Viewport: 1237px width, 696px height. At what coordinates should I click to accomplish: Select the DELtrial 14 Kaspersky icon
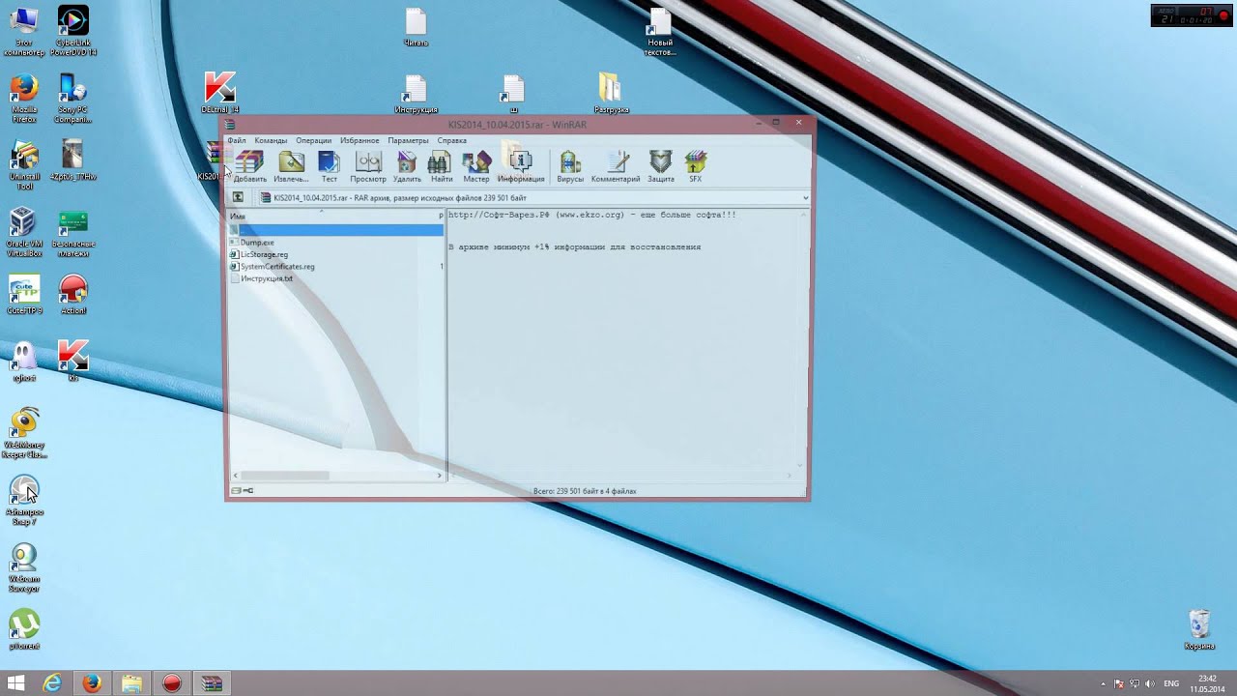[220, 94]
